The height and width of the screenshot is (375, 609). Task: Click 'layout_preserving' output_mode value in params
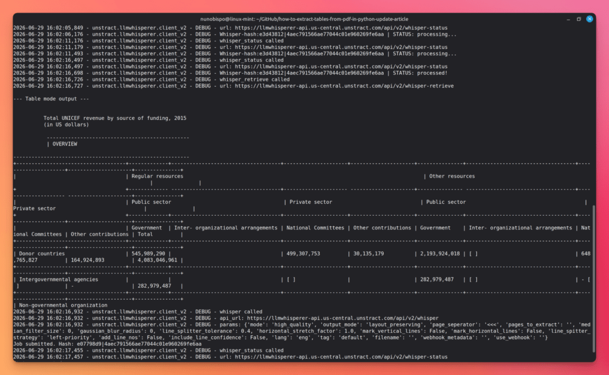(x=395, y=325)
